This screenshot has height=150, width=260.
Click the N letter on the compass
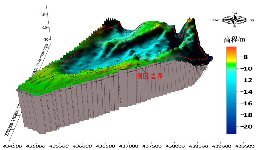[235, 13]
